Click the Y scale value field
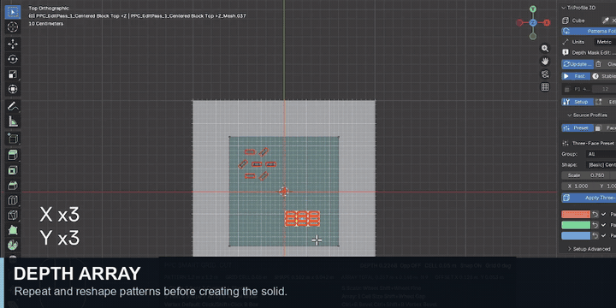 click(x=605, y=187)
